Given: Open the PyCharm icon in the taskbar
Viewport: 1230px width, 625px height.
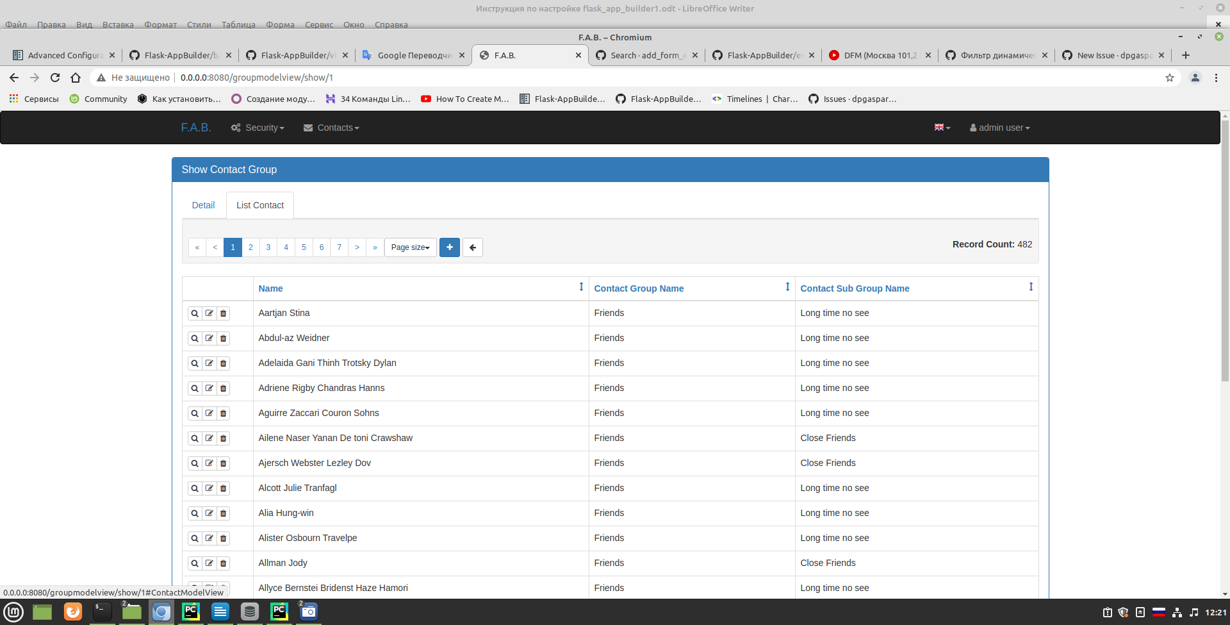Looking at the screenshot, I should pos(190,612).
